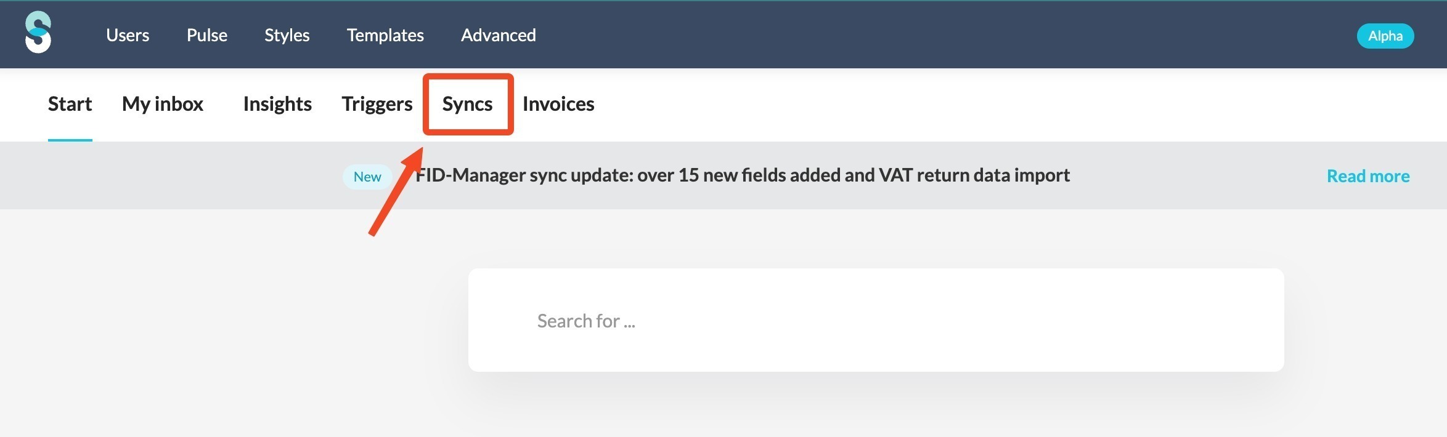Click the red arrow annotation
The width and height of the screenshot is (1447, 437).
397,191
